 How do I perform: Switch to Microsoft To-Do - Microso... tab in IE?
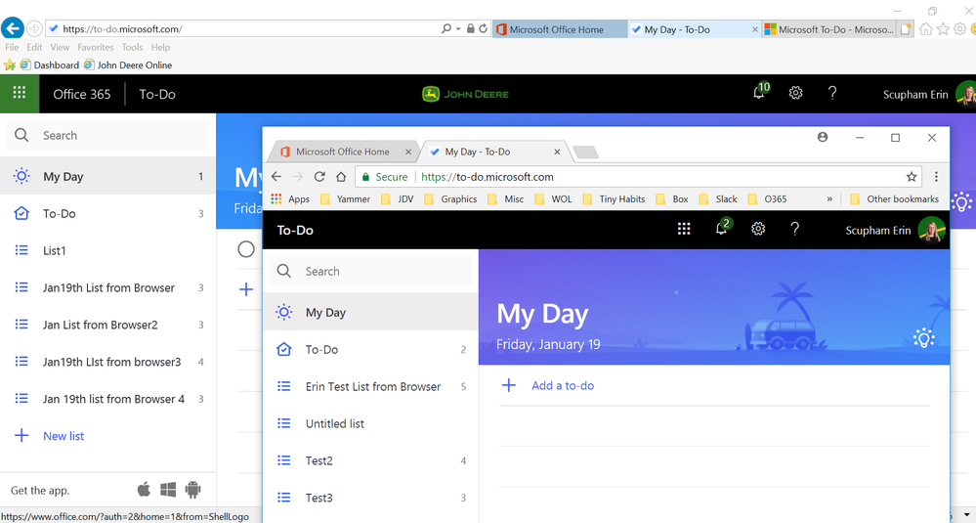click(829, 29)
